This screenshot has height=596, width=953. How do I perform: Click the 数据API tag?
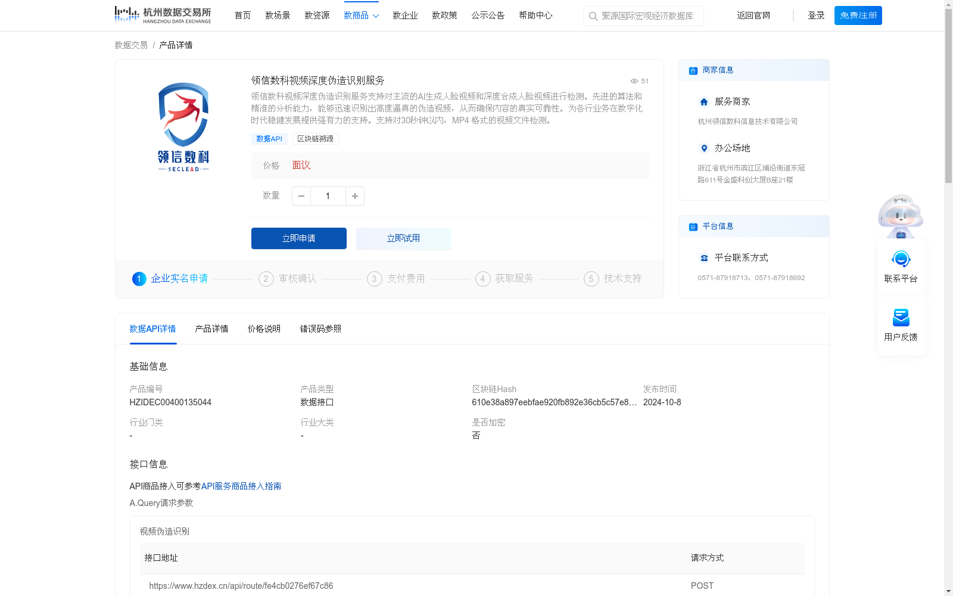point(269,139)
